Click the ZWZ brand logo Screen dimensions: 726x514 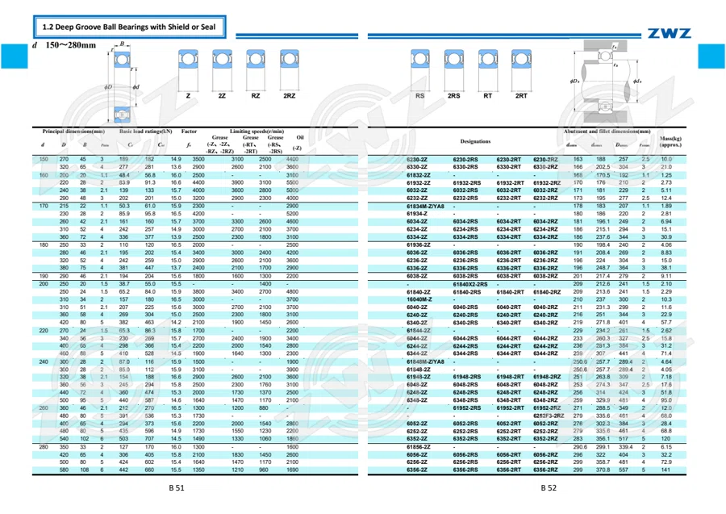click(x=669, y=33)
